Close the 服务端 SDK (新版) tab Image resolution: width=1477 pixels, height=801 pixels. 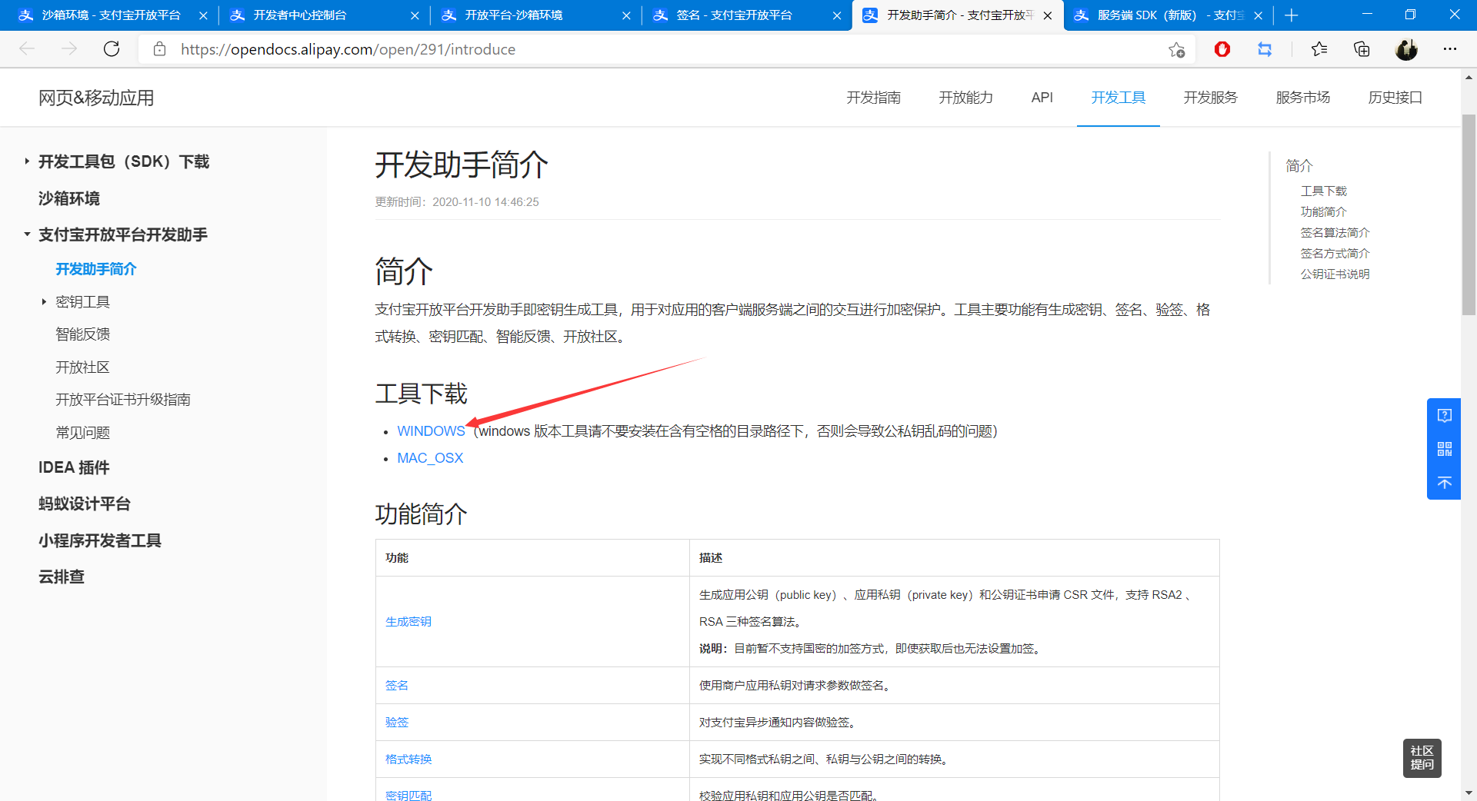(x=1258, y=15)
